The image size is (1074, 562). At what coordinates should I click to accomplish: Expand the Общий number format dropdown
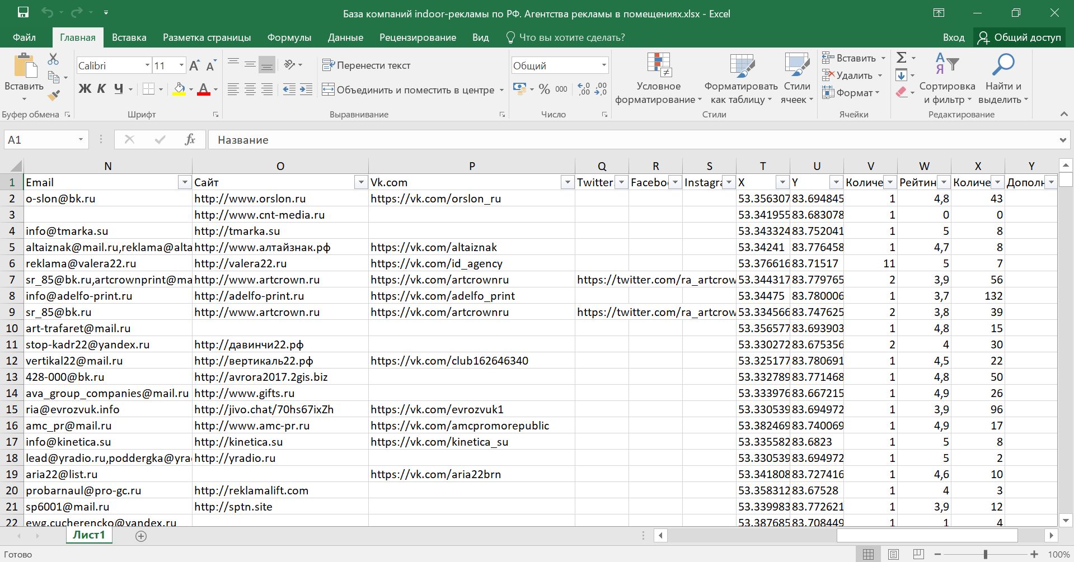pos(604,65)
